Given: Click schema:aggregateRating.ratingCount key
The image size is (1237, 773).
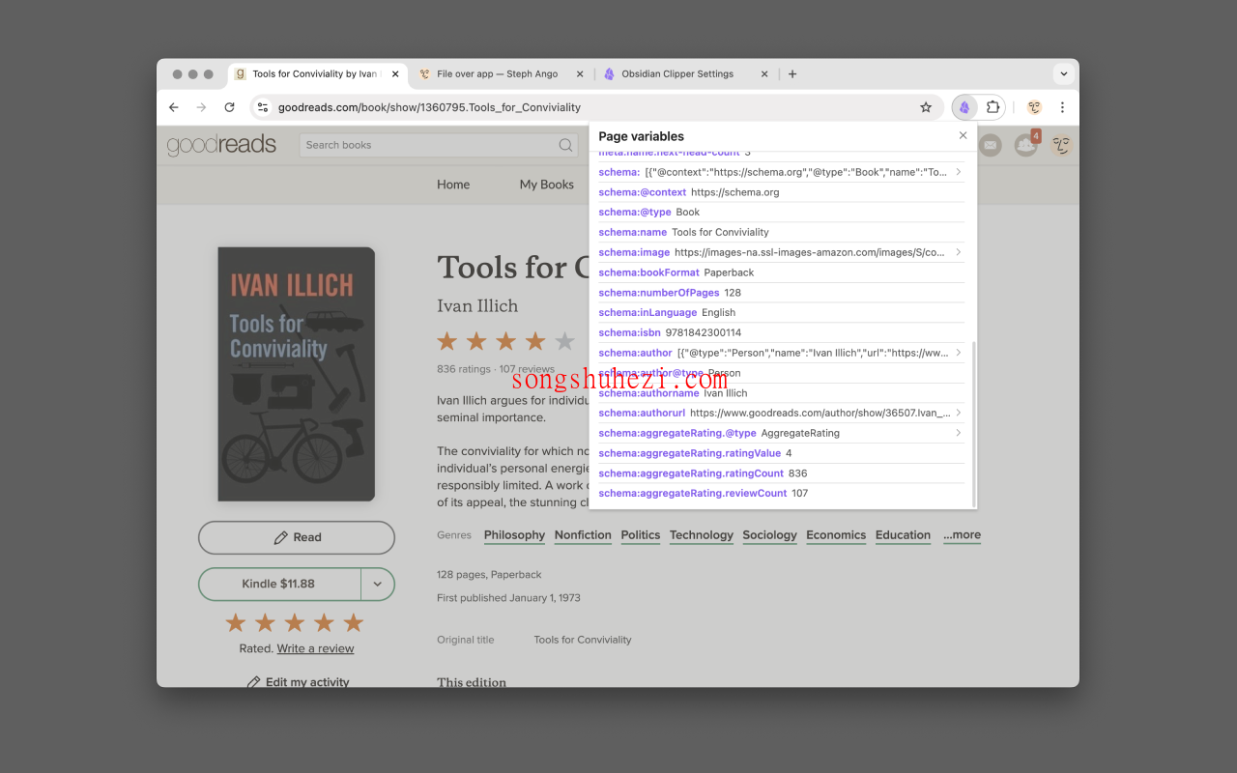Looking at the screenshot, I should point(691,473).
